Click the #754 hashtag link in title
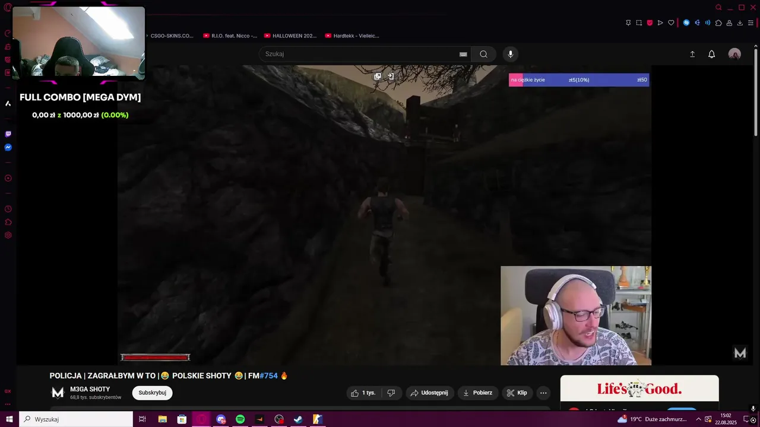The image size is (760, 427). pyautogui.click(x=268, y=375)
